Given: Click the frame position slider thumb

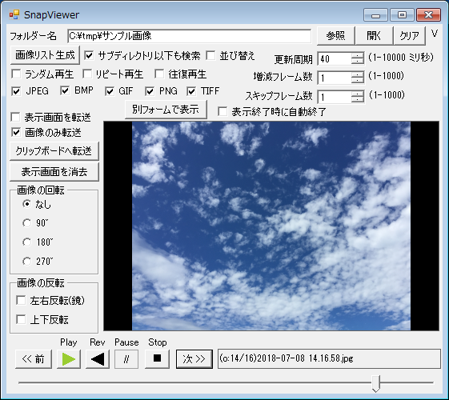Looking at the screenshot, I should point(376,383).
